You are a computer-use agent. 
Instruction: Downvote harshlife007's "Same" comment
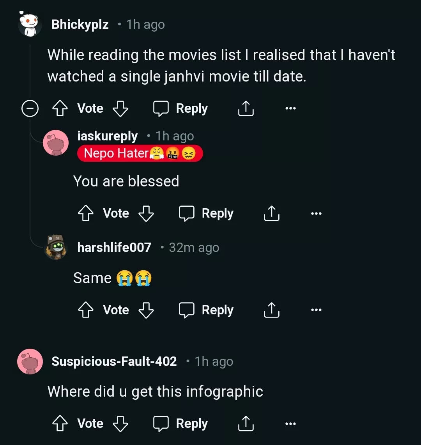tap(146, 310)
